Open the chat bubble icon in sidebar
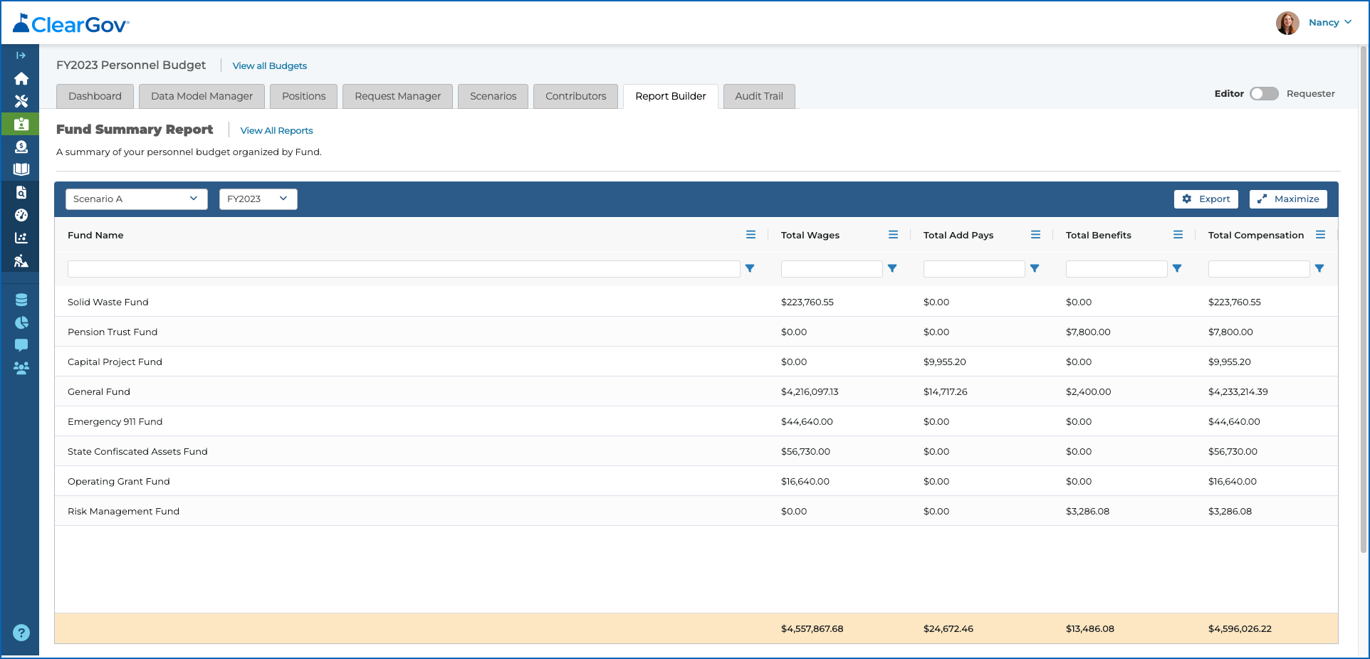Image resolution: width=1370 pixels, height=659 pixels. pyautogui.click(x=21, y=345)
